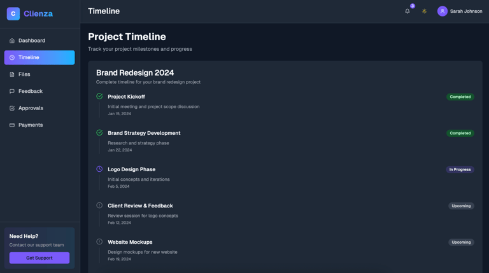Click 'Initial meeting and project scope discussion' text
The height and width of the screenshot is (273, 489).
(153, 106)
